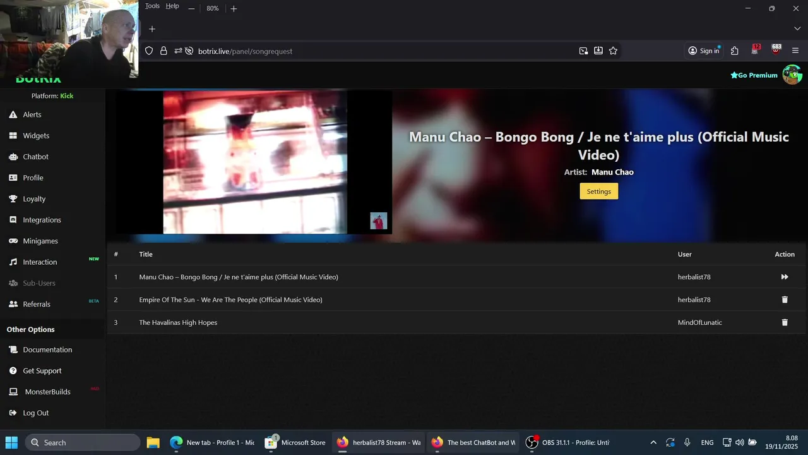Screen dimensions: 808x455
Task: Show hidden system tray icons
Action: (653, 442)
